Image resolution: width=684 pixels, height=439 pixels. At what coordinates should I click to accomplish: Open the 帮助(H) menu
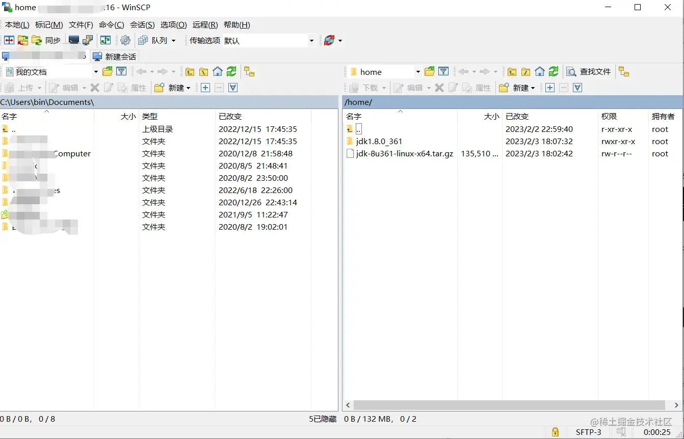point(237,24)
